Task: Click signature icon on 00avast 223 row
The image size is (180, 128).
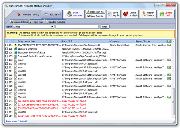Action: click(169, 75)
